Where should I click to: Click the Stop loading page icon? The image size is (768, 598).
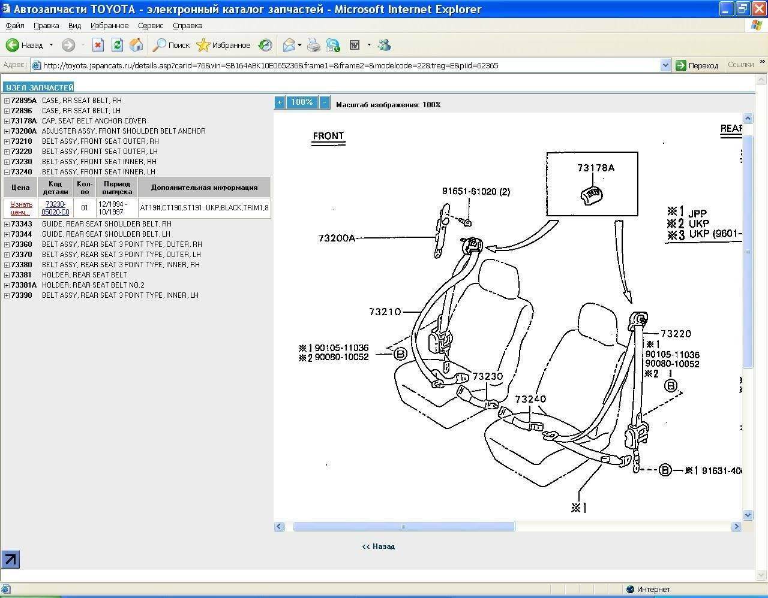(98, 45)
